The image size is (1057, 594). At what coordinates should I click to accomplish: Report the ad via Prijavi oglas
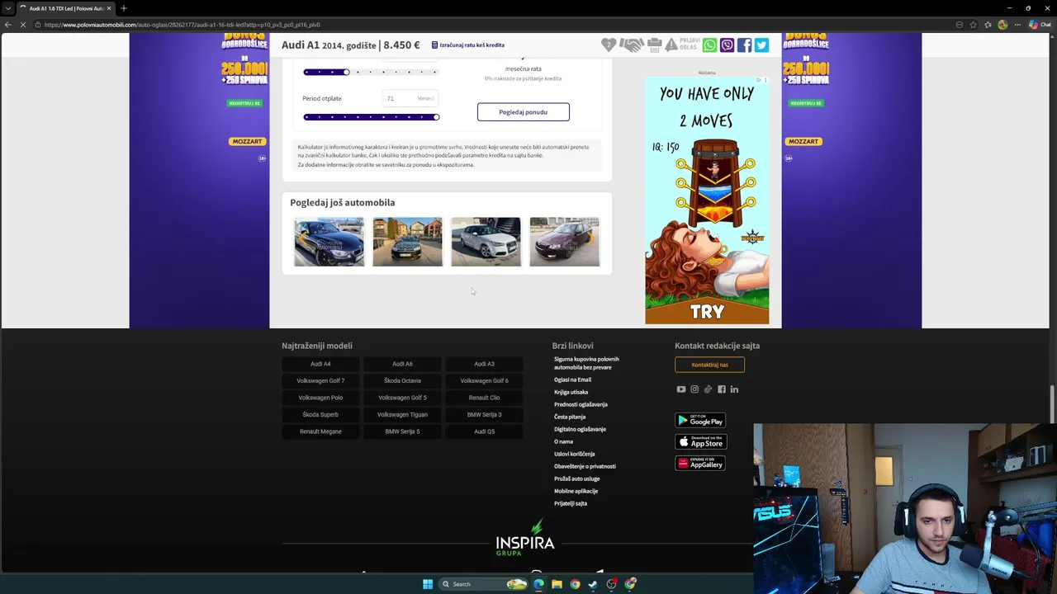683,45
